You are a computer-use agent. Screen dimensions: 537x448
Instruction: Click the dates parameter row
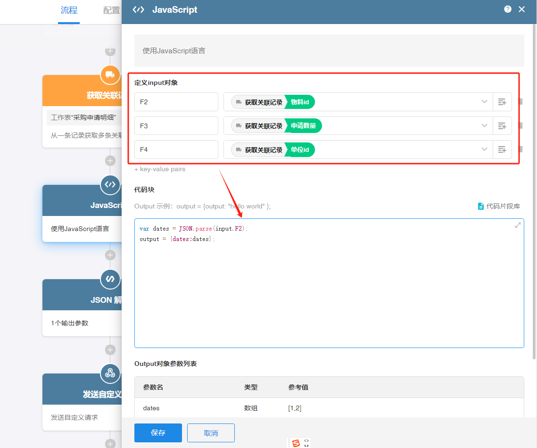tap(329, 408)
